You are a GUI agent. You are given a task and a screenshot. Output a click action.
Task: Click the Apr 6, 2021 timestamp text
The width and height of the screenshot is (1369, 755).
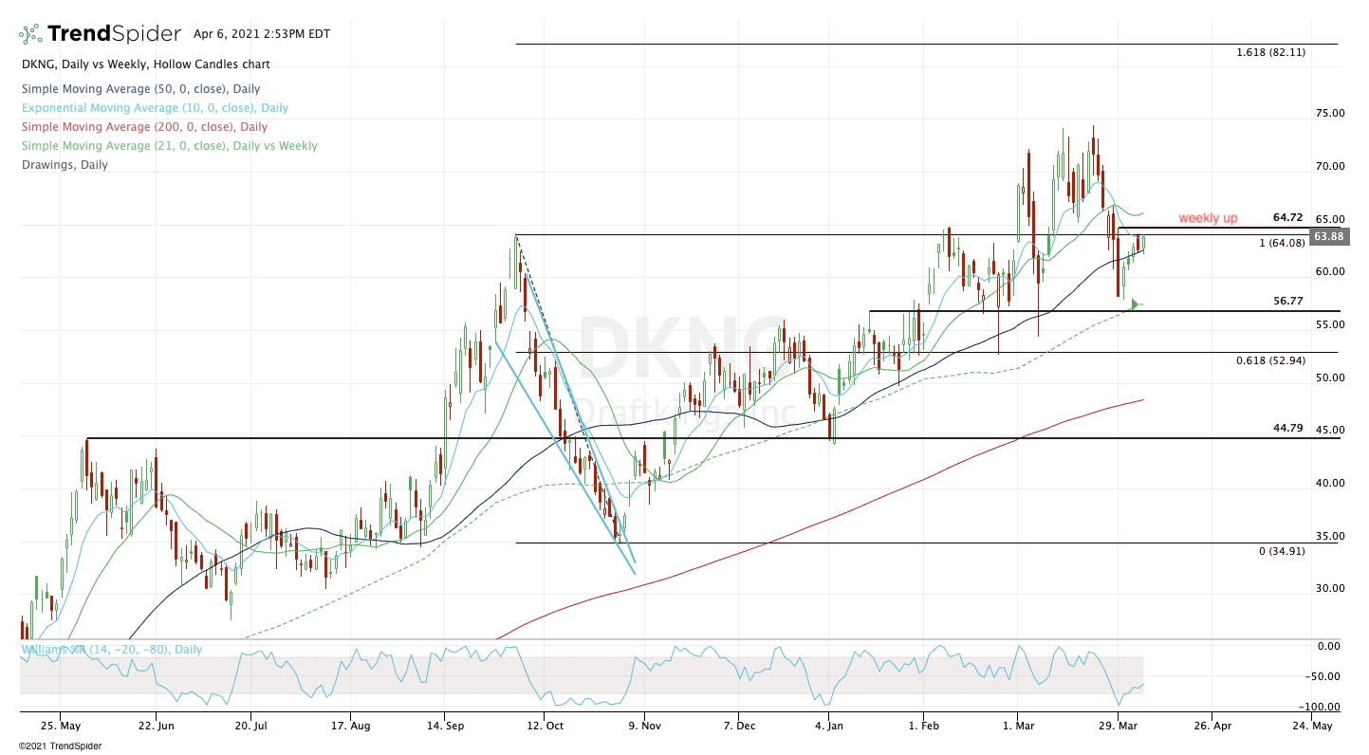pos(261,34)
